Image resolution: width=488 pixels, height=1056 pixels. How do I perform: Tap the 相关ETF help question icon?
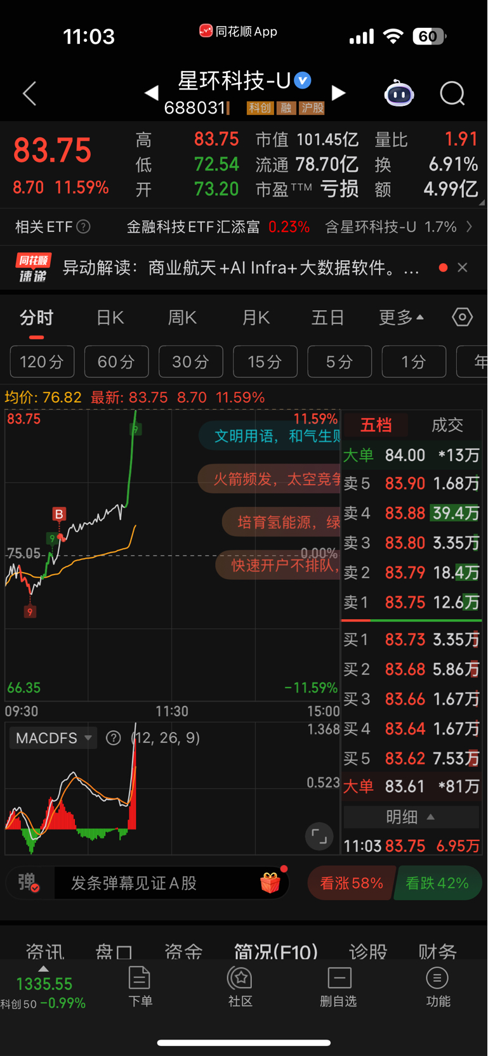pyautogui.click(x=83, y=226)
